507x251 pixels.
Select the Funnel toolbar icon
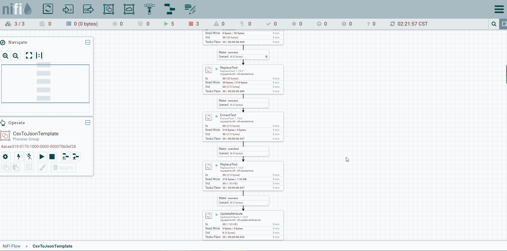(149, 9)
